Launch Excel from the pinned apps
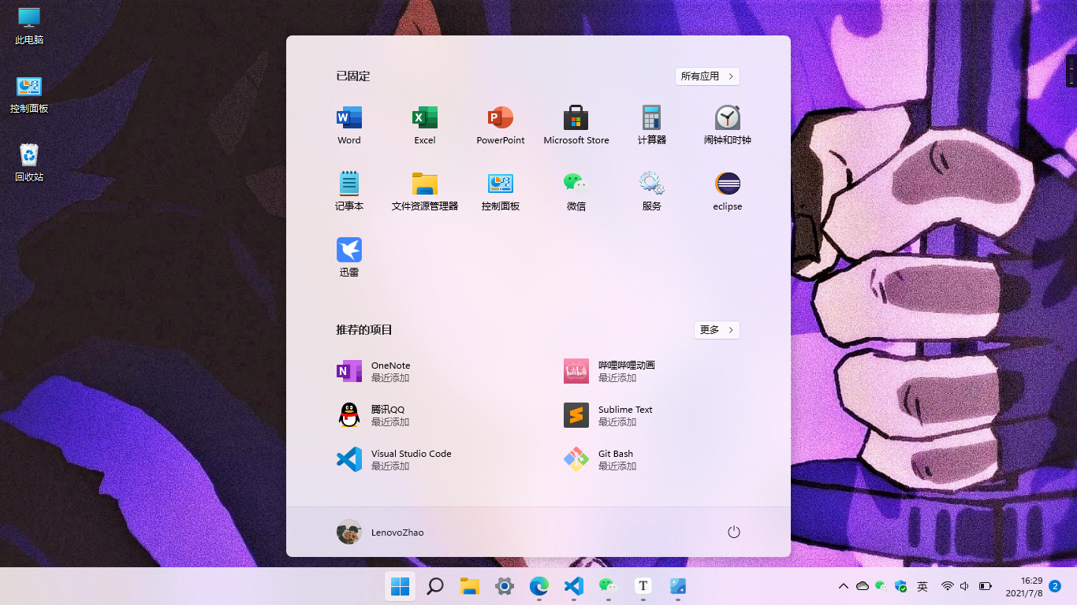Screen dimensions: 1077x605 pyautogui.click(x=425, y=125)
